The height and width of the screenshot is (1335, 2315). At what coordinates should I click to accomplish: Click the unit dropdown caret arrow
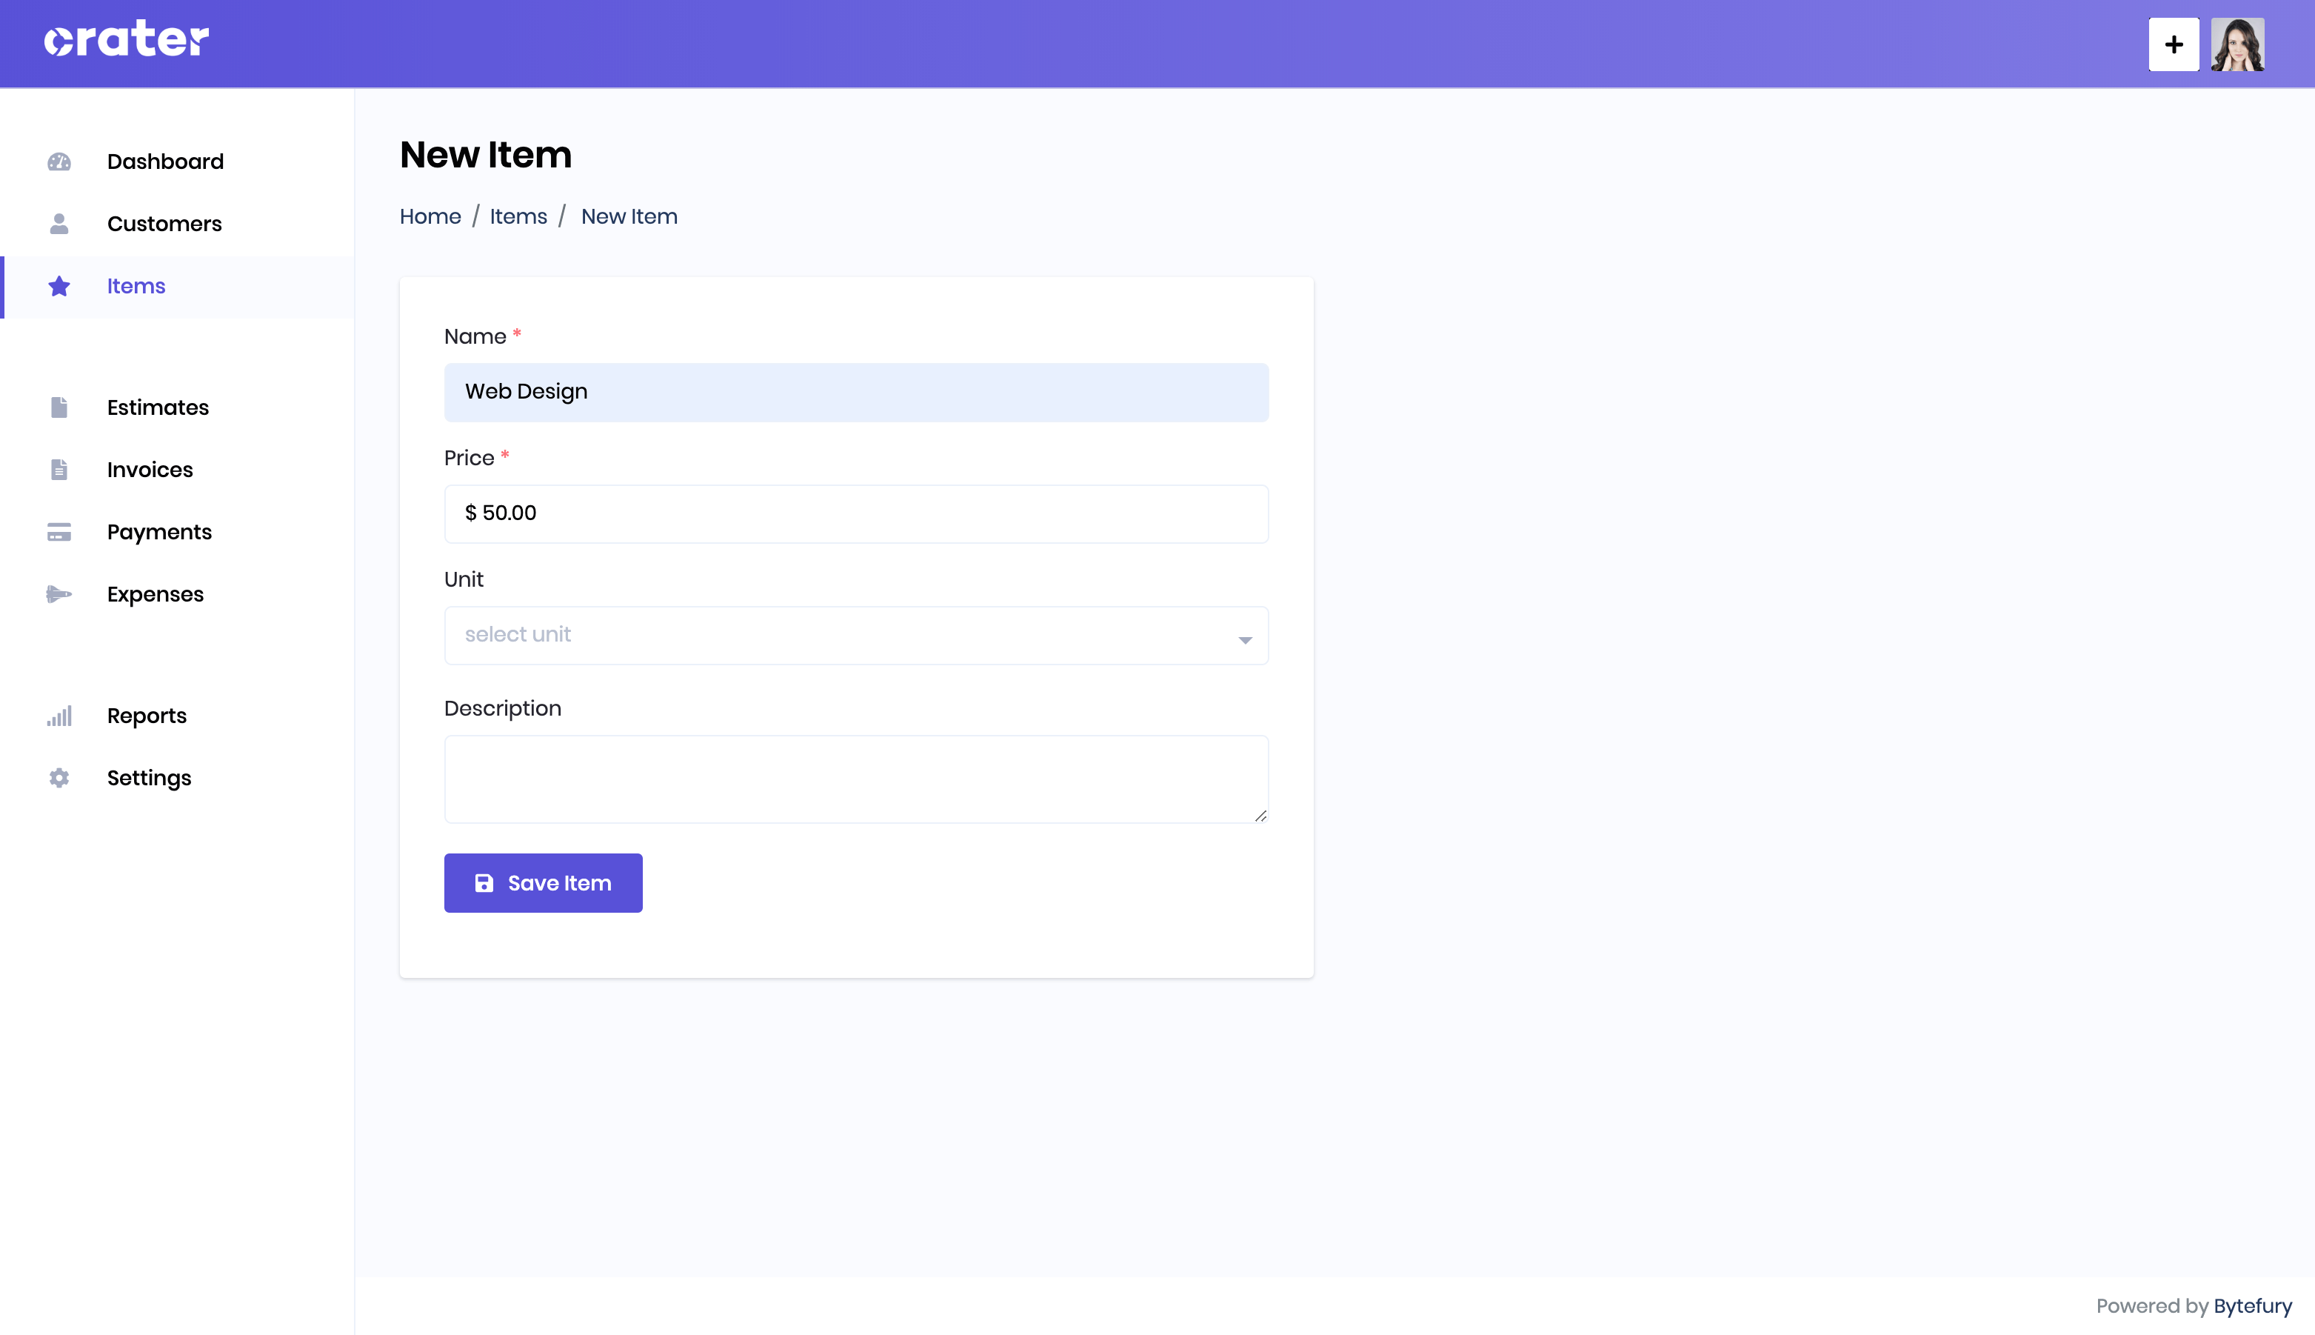pyautogui.click(x=1245, y=640)
